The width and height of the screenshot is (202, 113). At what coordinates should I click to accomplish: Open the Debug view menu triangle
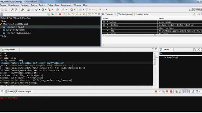93,13
